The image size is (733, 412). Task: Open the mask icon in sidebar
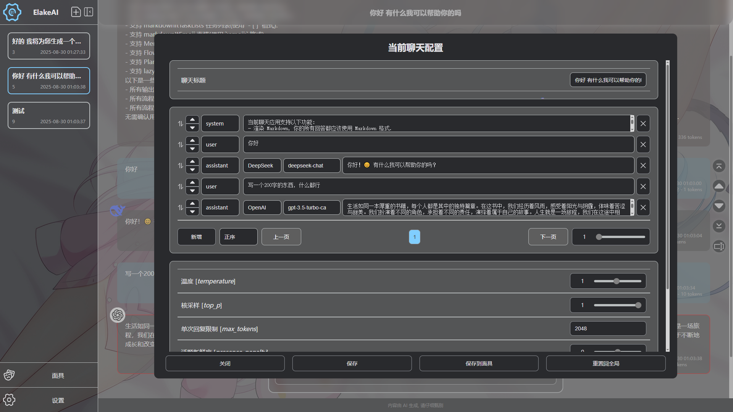tap(9, 375)
